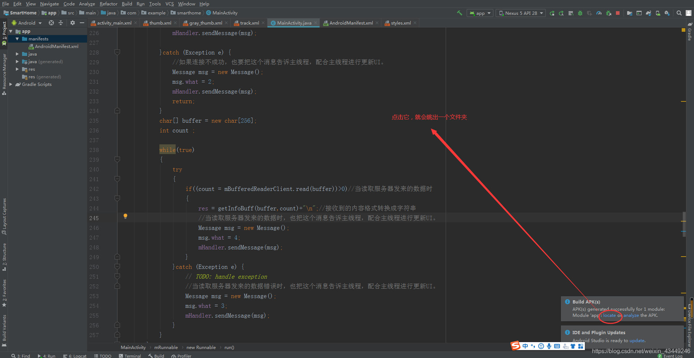The width and height of the screenshot is (694, 358).
Task: Click the user account avatar icon
Action: click(689, 13)
